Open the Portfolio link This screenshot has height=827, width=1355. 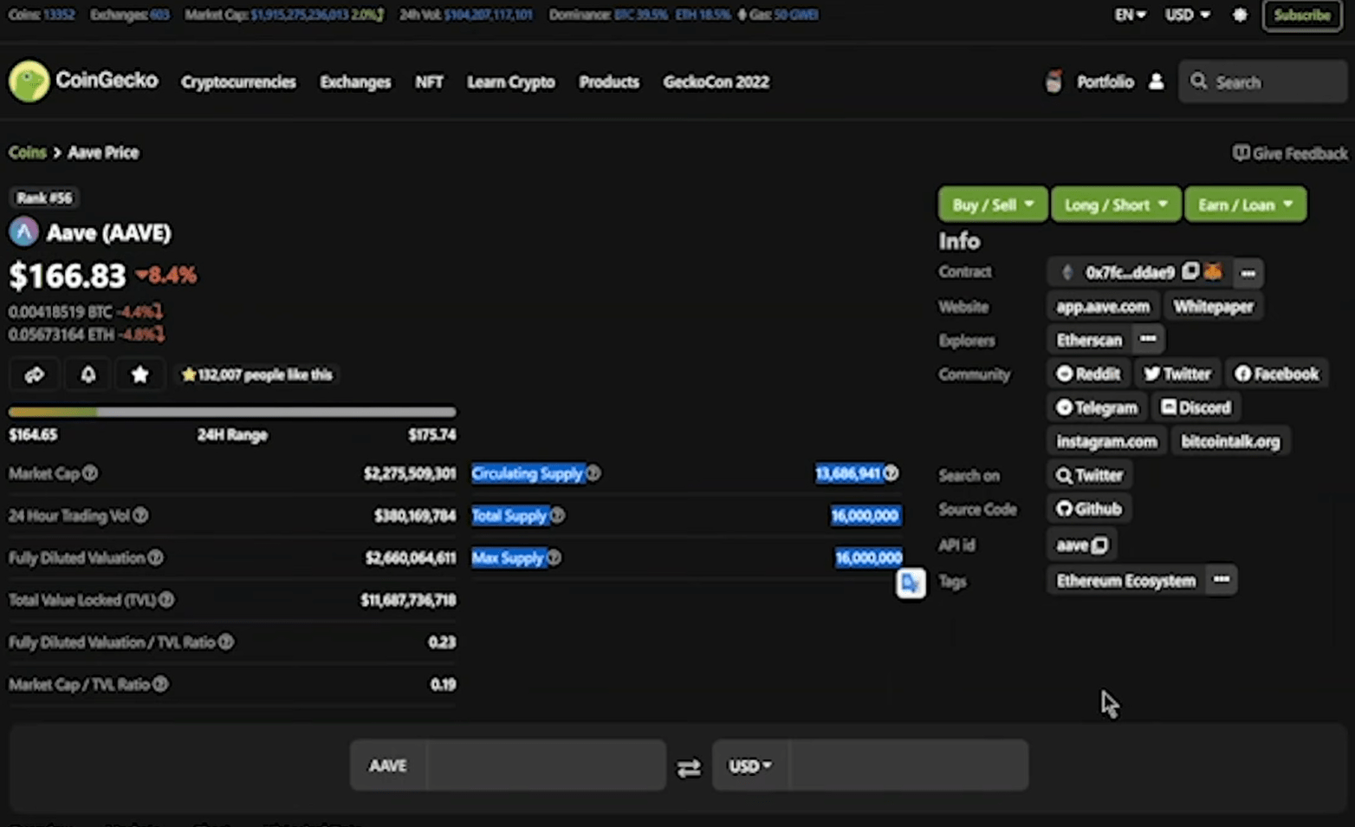coord(1105,82)
